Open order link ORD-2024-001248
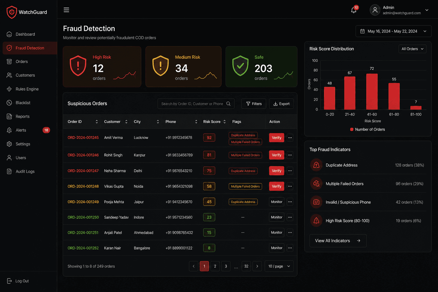Image resolution: width=438 pixels, height=292 pixels. click(83, 186)
